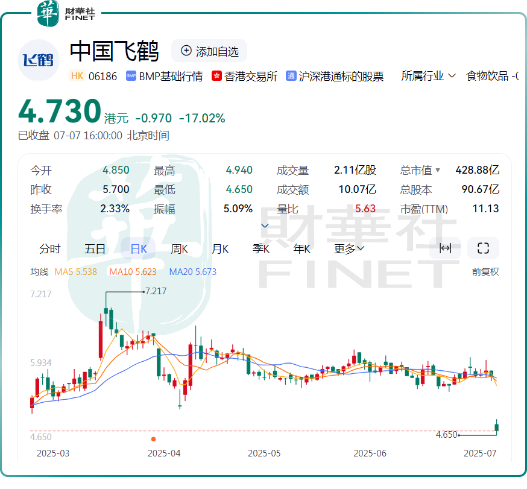Switch to the 五日 chart tab
Image resolution: width=527 pixels, height=489 pixels.
[95, 248]
